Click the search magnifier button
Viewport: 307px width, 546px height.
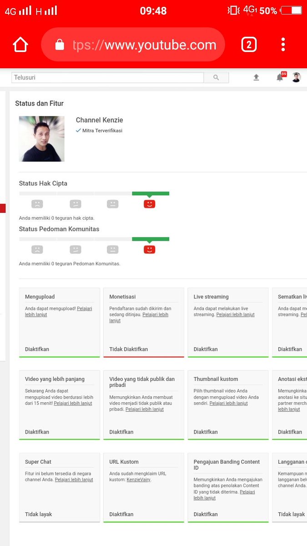[216, 78]
